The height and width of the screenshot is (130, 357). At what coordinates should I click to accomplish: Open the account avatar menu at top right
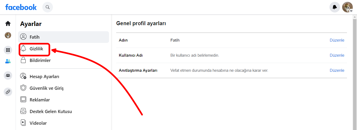tap(347, 7)
